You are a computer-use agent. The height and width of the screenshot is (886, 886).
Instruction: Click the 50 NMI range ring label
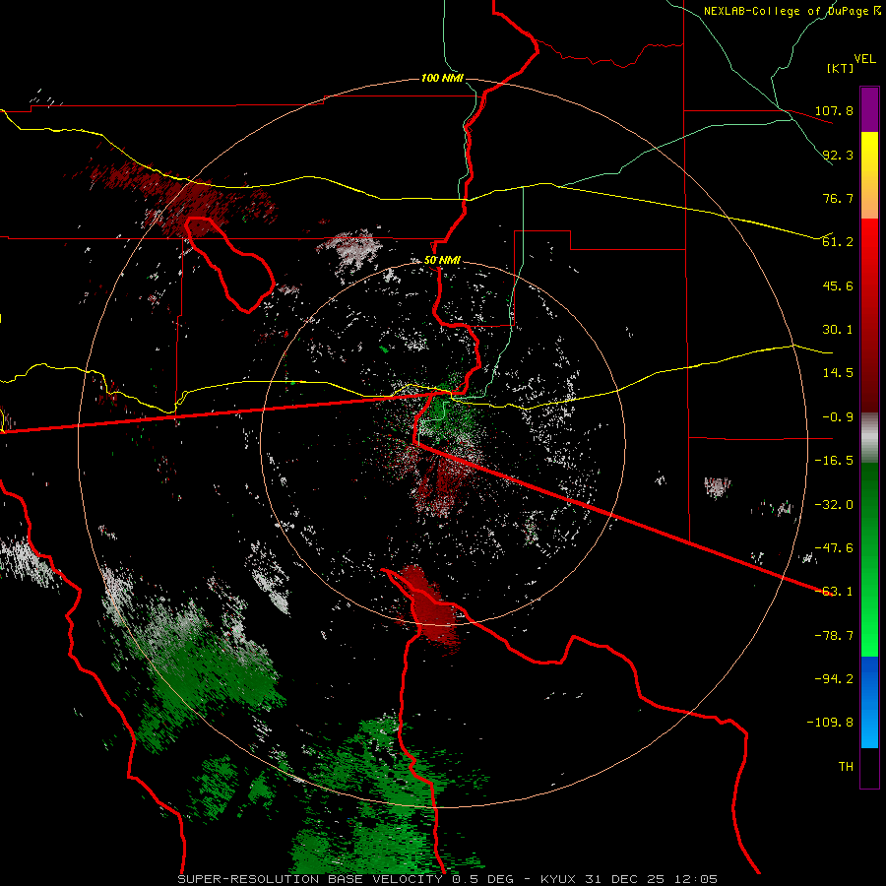(x=442, y=261)
